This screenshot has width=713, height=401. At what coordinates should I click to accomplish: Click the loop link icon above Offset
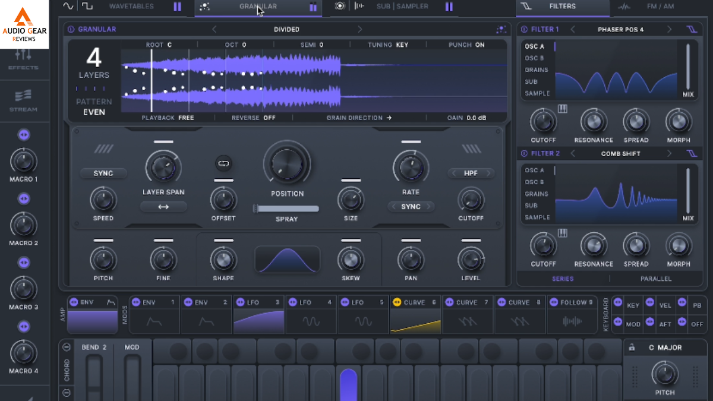(x=223, y=162)
